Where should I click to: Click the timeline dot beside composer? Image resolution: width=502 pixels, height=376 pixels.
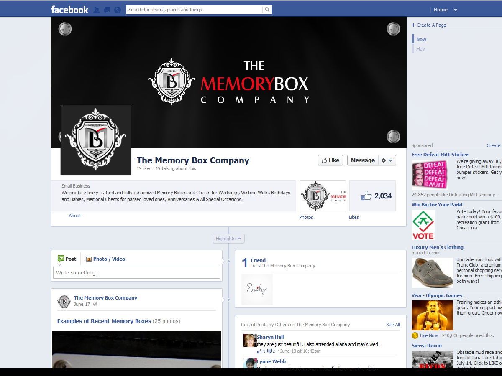click(228, 262)
